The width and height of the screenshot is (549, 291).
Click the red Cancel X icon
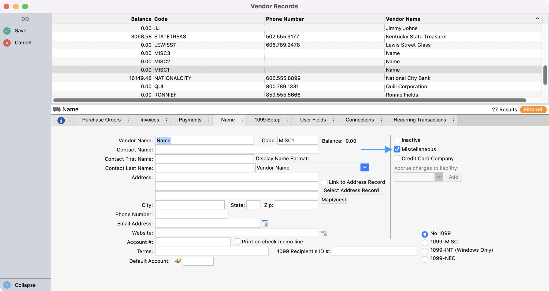[x=7, y=43]
